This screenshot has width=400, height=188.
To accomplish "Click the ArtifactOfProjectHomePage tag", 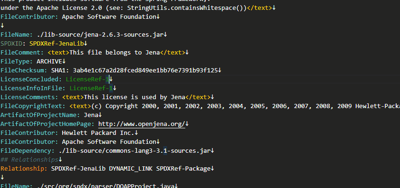I will tap(48, 124).
